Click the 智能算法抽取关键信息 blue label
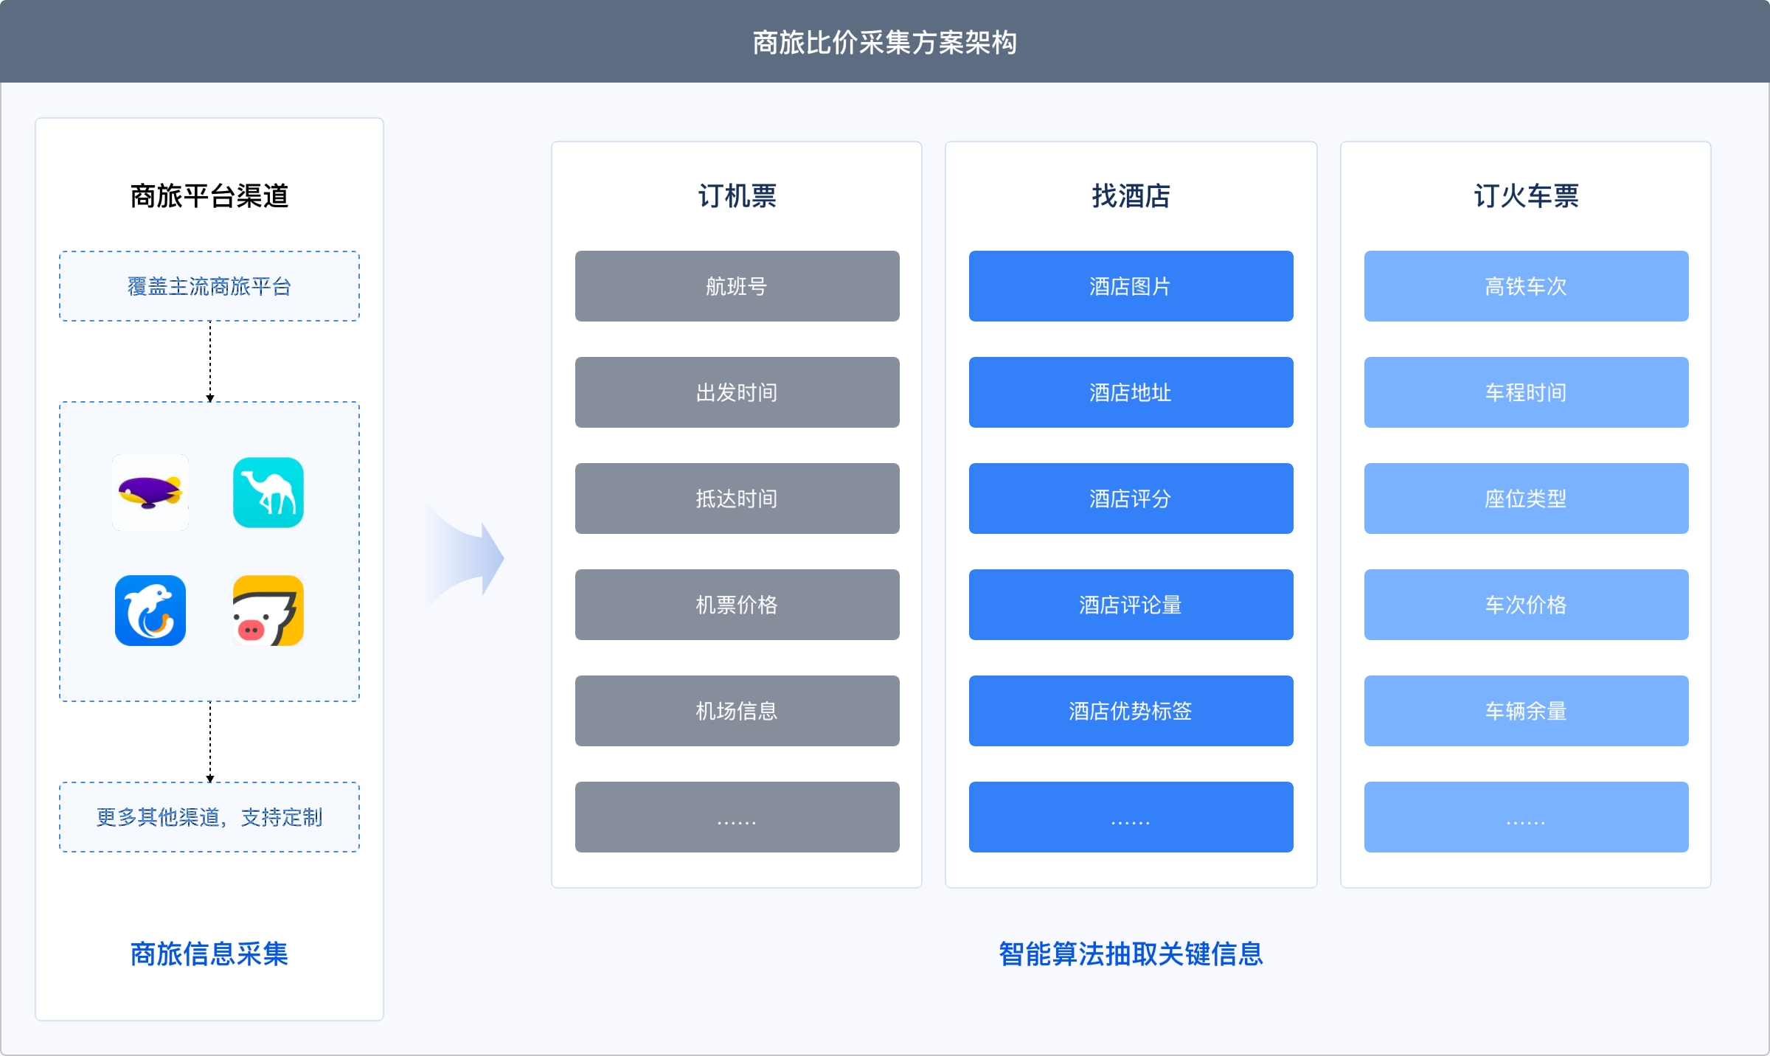This screenshot has height=1056, width=1770. (1131, 954)
